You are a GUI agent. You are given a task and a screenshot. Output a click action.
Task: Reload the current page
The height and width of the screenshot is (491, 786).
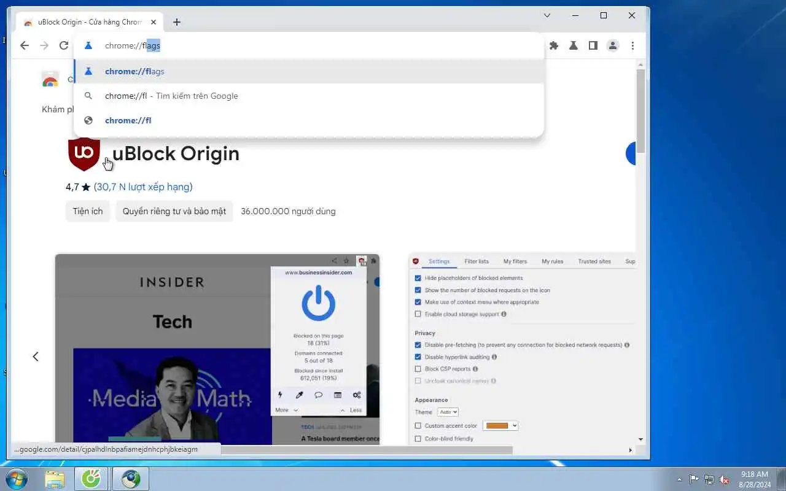[x=64, y=45]
